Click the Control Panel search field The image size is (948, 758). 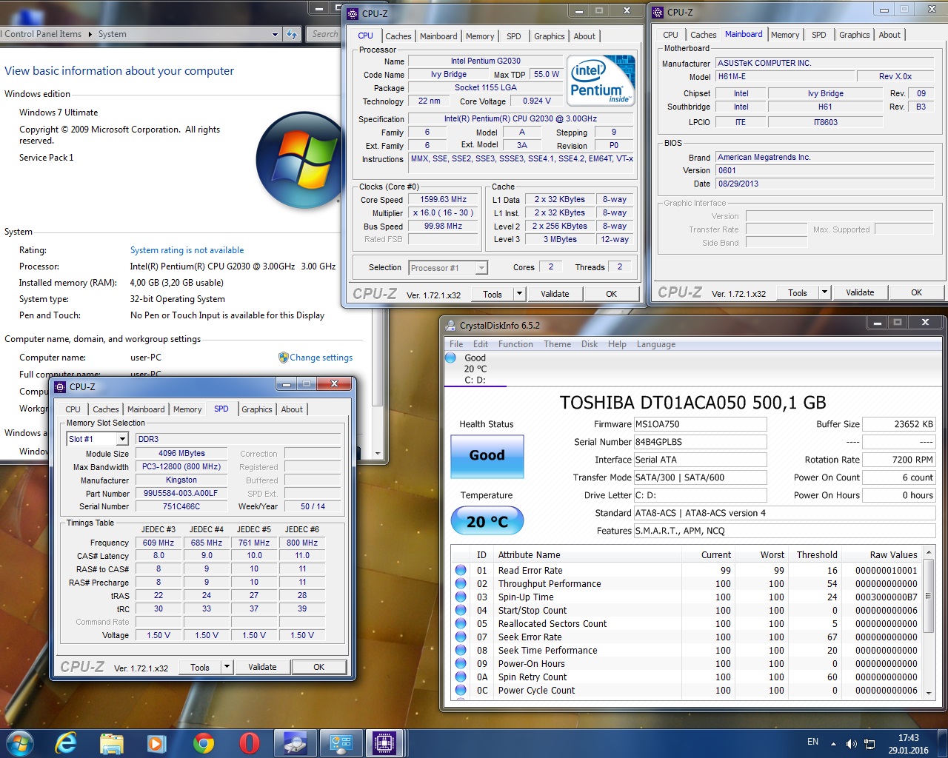324,34
